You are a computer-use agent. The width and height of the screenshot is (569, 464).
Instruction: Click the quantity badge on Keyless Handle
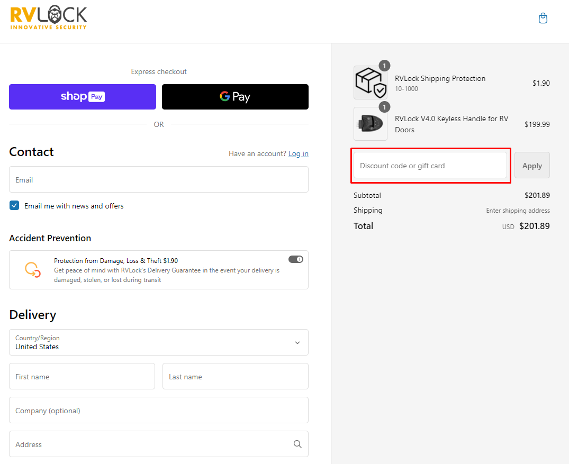coord(384,107)
